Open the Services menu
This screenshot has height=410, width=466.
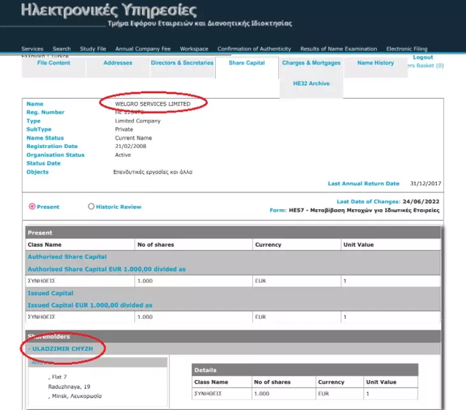pos(32,49)
